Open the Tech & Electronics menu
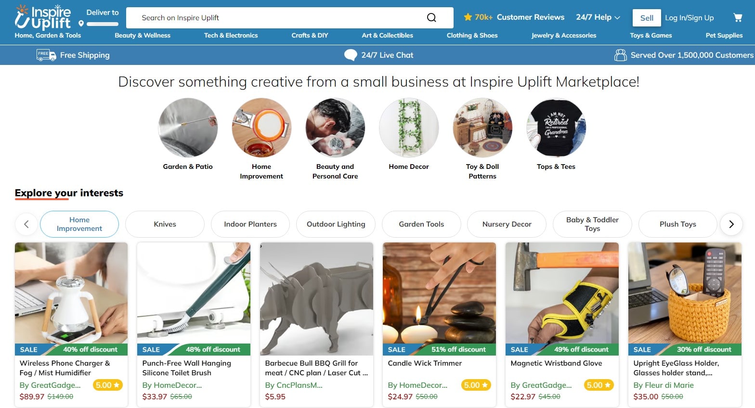The width and height of the screenshot is (755, 408). pyautogui.click(x=231, y=36)
